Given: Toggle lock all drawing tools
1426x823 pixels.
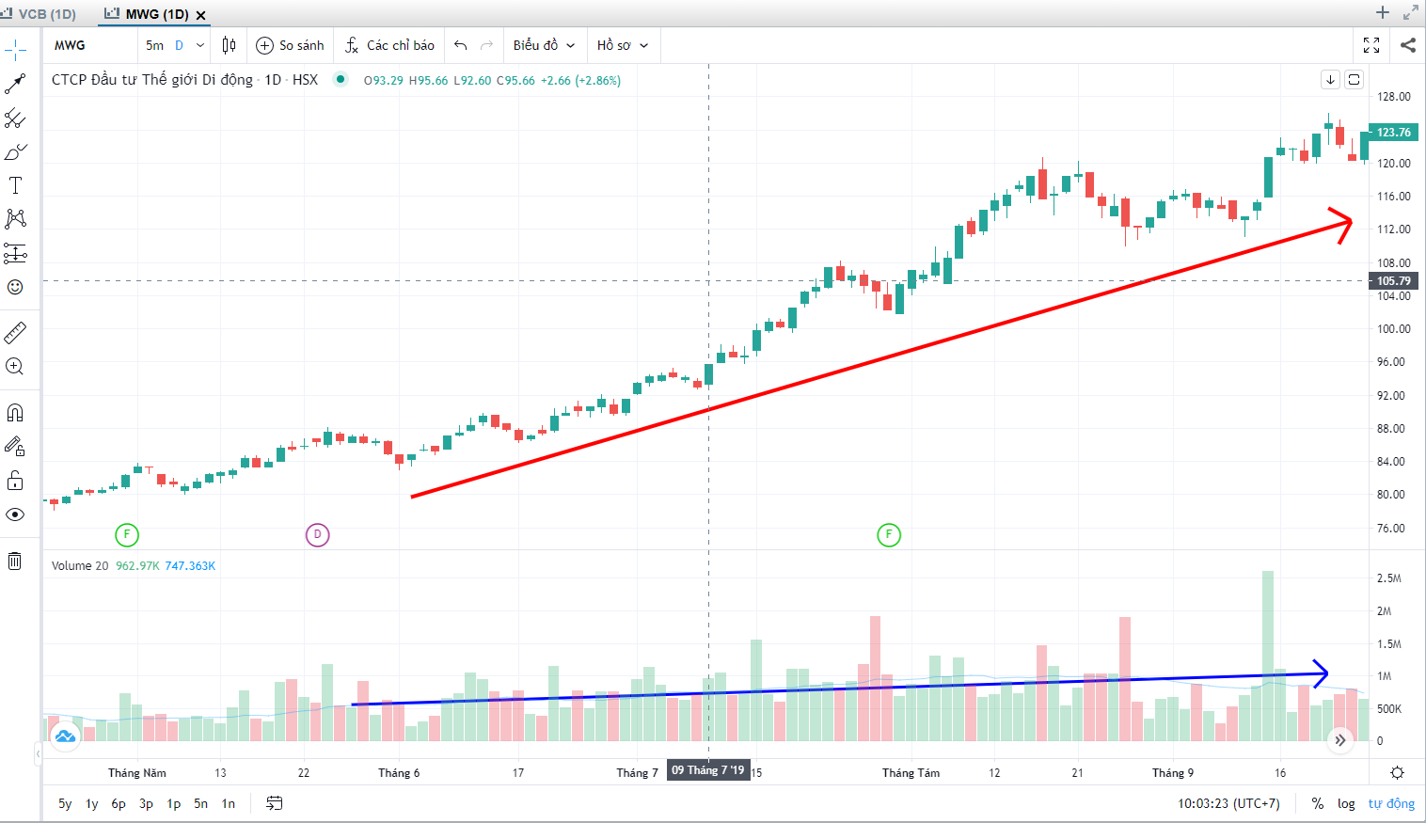Looking at the screenshot, I should tap(15, 481).
